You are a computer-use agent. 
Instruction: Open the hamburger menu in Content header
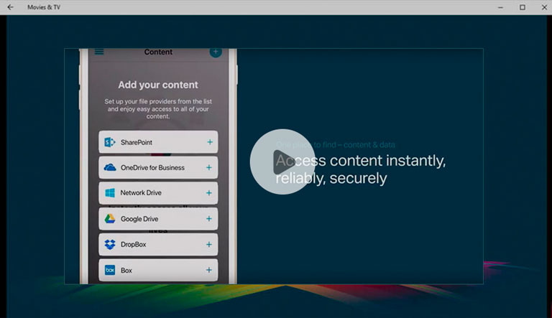tap(99, 52)
